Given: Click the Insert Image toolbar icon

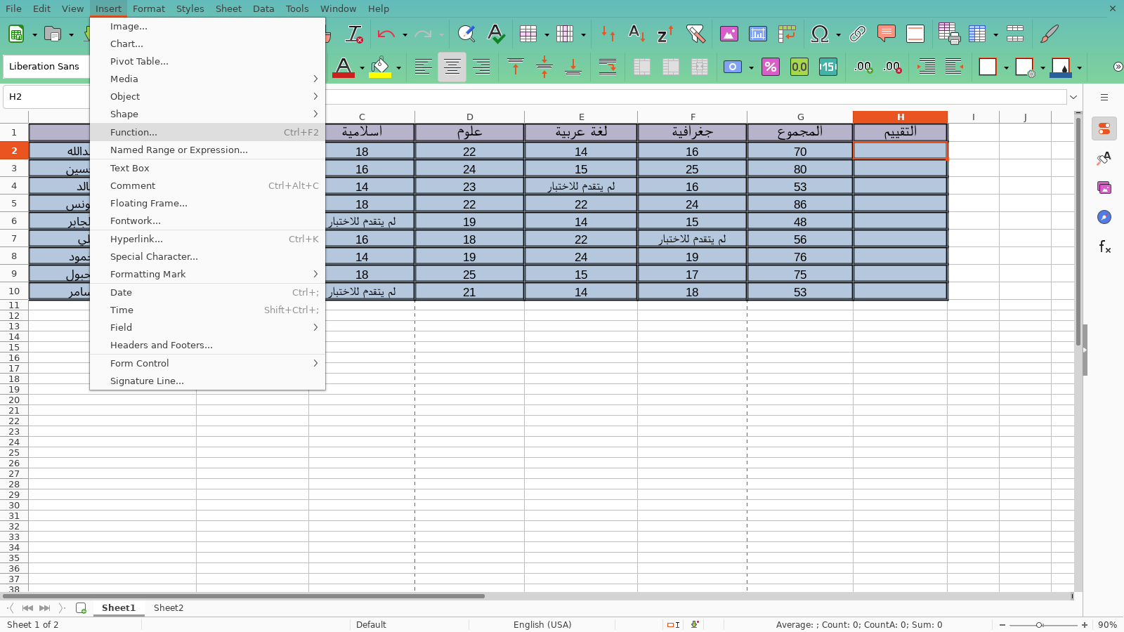Looking at the screenshot, I should click(x=729, y=34).
